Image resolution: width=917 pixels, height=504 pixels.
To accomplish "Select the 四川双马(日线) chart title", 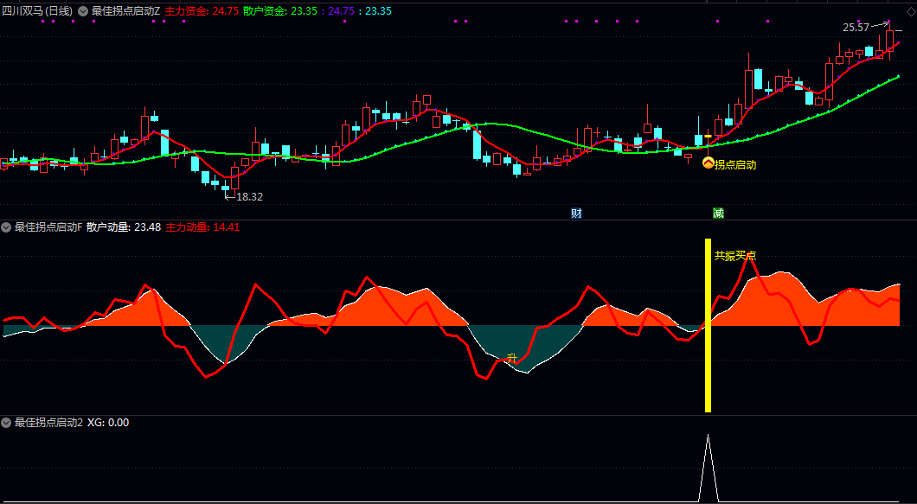I will click(37, 10).
